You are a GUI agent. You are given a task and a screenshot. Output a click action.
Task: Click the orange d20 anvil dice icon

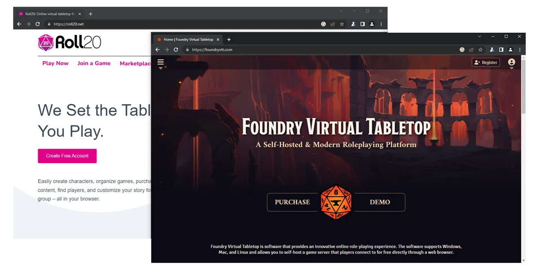[x=337, y=202]
